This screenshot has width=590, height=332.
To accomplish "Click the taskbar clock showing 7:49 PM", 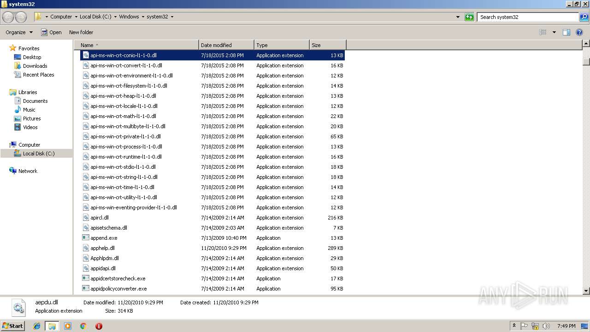I will pos(566,326).
